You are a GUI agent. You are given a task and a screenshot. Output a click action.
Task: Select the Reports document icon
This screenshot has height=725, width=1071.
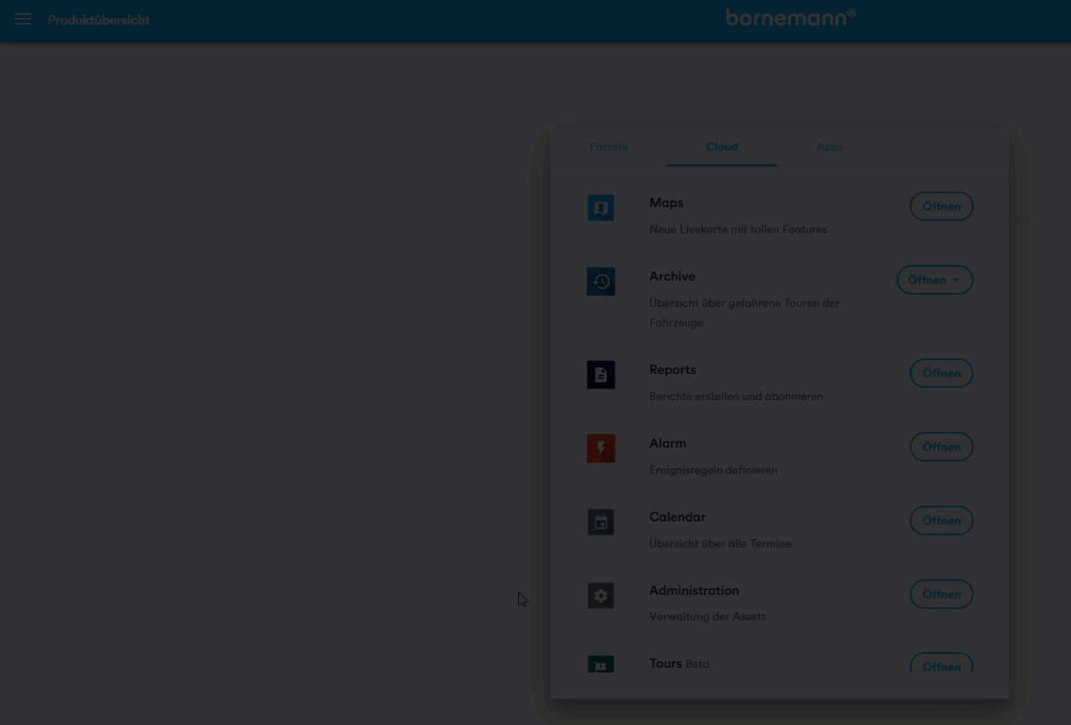(x=600, y=374)
